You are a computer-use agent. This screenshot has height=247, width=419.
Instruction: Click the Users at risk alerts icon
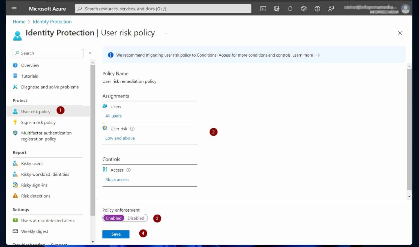click(15, 220)
